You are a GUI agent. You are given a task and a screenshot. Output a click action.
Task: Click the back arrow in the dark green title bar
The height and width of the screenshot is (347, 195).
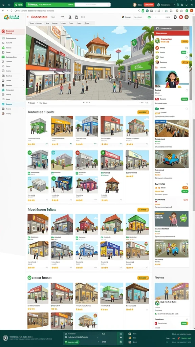click(3, 5)
